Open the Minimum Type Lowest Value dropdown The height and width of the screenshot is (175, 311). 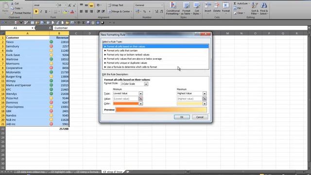coord(140,93)
